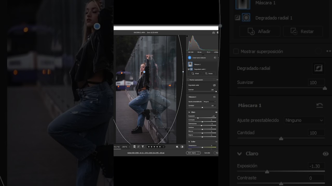Image resolution: width=332 pixels, height=186 pixels.
Task: Click the blue radial gradient pin on the photo
Action: [144, 72]
